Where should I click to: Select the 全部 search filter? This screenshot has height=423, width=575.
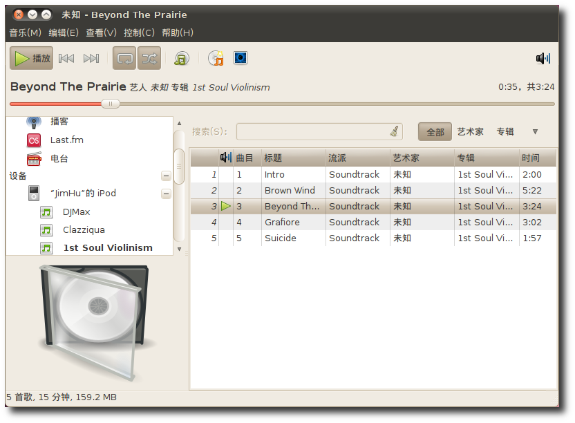[x=435, y=132]
